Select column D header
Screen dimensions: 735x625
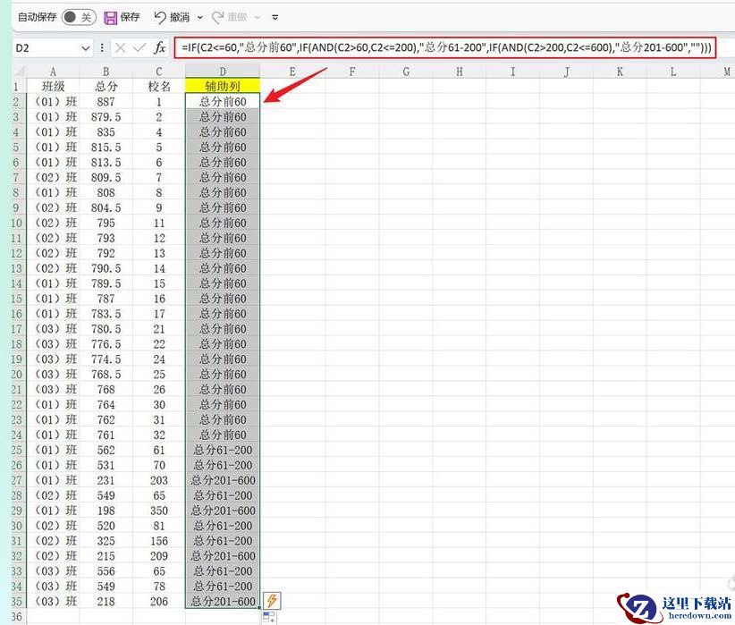pos(223,72)
